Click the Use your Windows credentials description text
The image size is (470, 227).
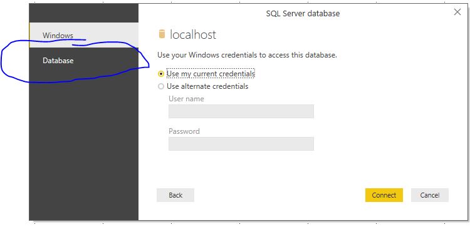click(x=247, y=55)
